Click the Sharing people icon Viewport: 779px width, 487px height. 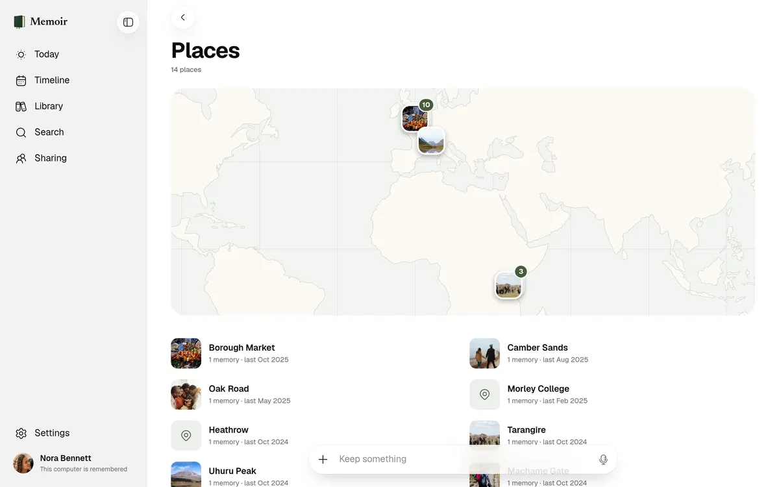[21, 158]
